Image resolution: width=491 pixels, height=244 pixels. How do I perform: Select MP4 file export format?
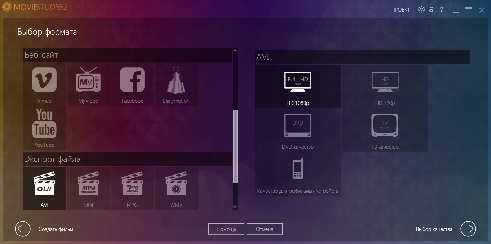(88, 188)
